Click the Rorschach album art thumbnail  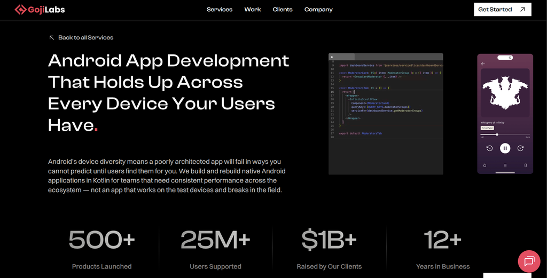point(505,93)
